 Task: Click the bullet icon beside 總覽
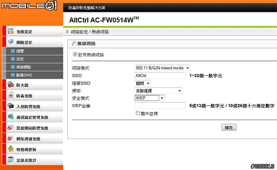[x=13, y=51]
